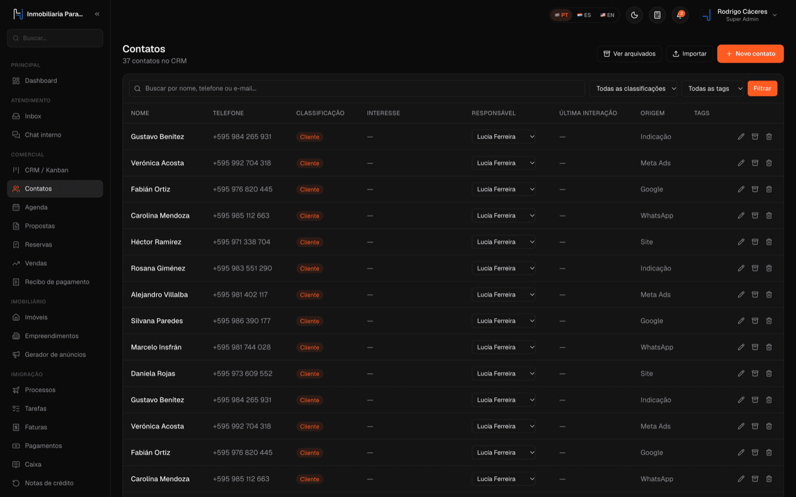Viewport: 796px width, 497px height.
Task: Edit contact Héctor Ramírez pencil icon
Action: [x=741, y=242]
